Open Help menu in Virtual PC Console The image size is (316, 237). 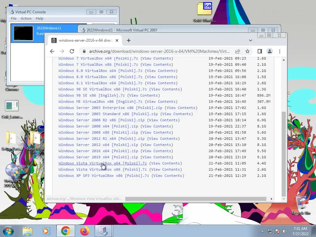(x=39, y=19)
